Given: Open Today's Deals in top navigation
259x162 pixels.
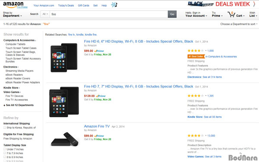Looking at the screenshot, I should 66,6.
